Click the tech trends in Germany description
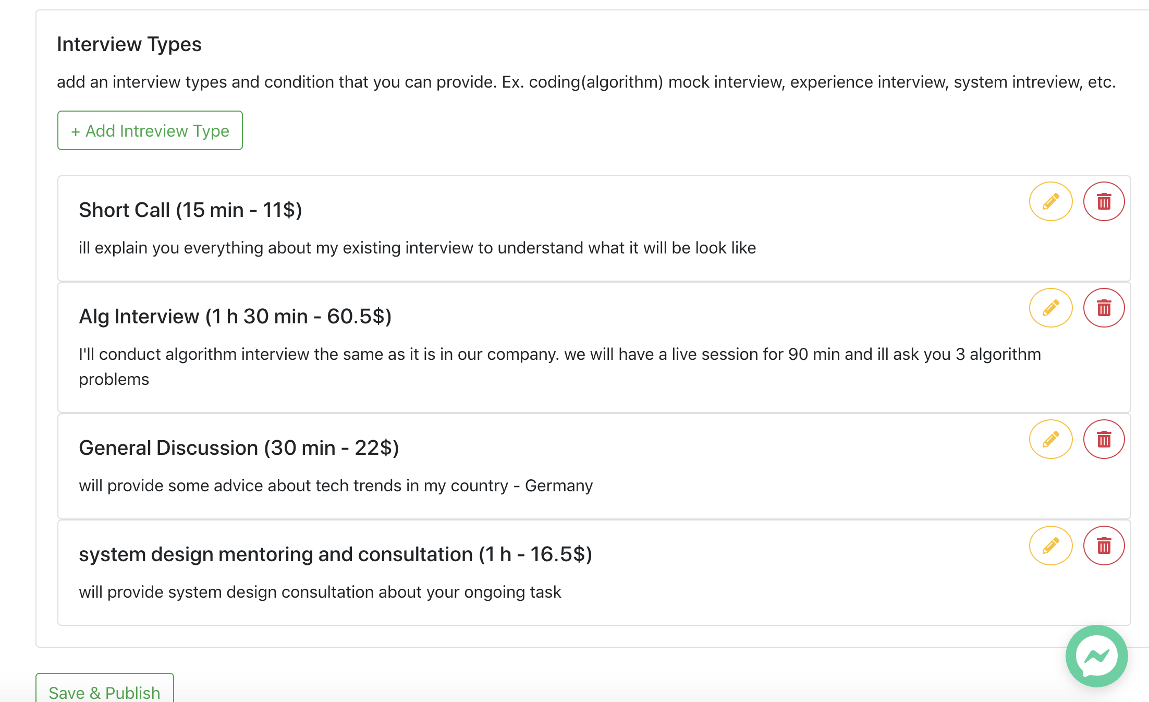The width and height of the screenshot is (1149, 702). coord(336,486)
